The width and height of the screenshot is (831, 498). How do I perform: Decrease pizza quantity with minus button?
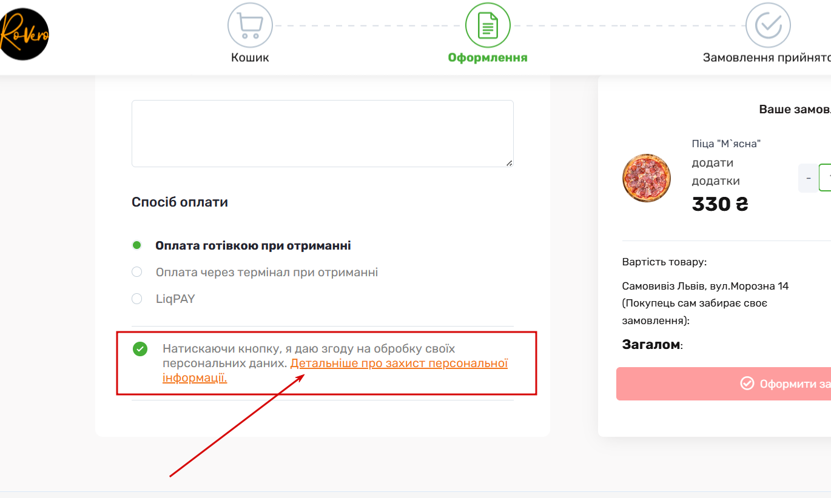809,178
